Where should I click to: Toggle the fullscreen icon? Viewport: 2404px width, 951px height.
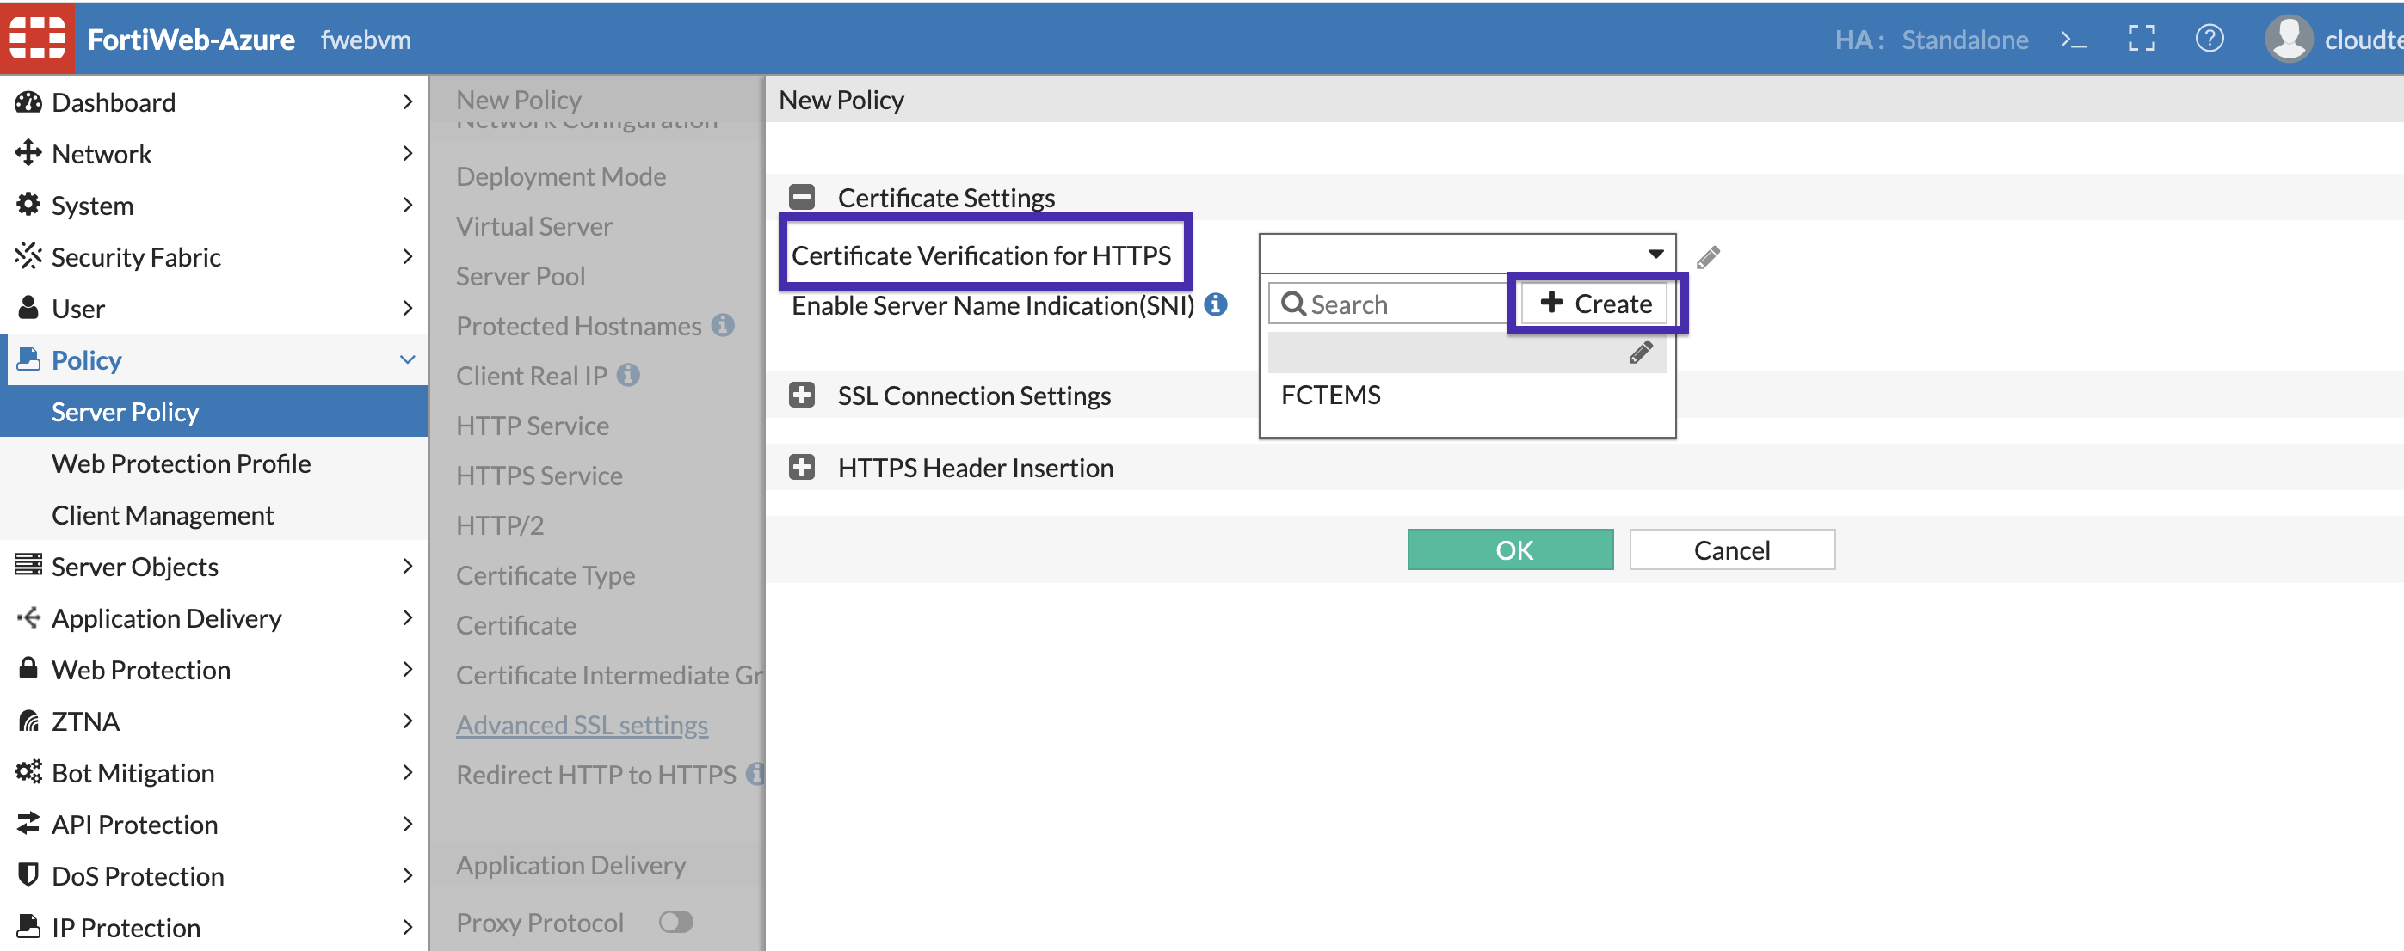[x=2142, y=38]
